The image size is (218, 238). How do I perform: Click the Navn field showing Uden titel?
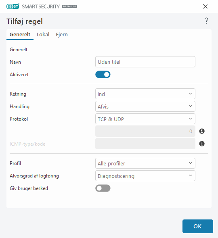point(145,62)
